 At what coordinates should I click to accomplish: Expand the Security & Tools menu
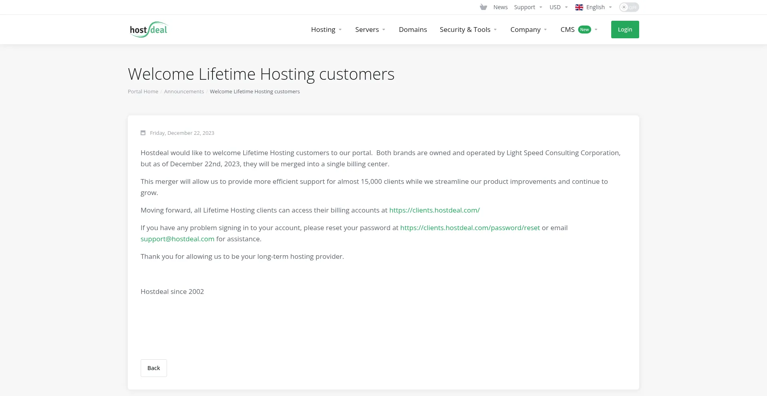click(x=468, y=30)
